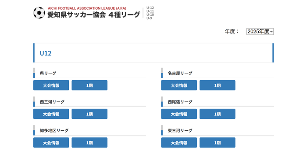307x158 pixels.
Task: Open 大会情報 for 東三河リーグ
Action: pyautogui.click(x=179, y=143)
